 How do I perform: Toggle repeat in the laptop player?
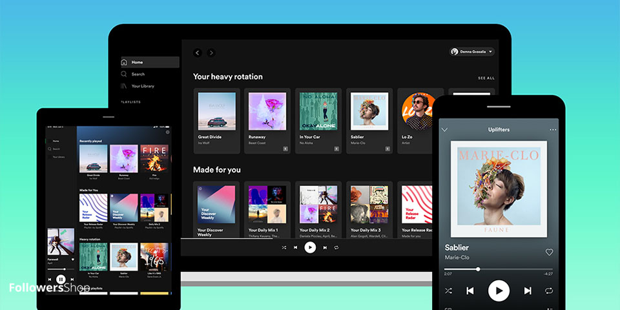pos(336,247)
